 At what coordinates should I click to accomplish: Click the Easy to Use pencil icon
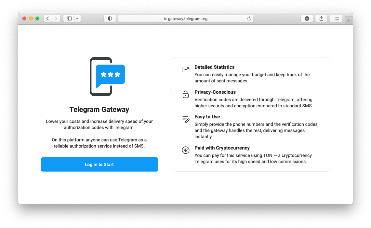click(x=186, y=119)
